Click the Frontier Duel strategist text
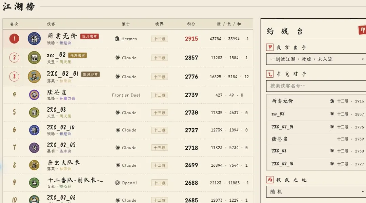The image size is (366, 203). pyautogui.click(x=126, y=95)
